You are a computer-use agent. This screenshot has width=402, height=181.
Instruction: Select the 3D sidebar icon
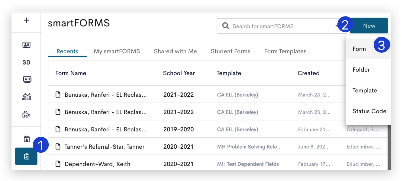[26, 62]
